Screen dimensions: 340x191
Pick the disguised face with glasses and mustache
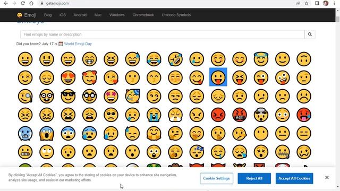pyautogui.click(x=90, y=96)
